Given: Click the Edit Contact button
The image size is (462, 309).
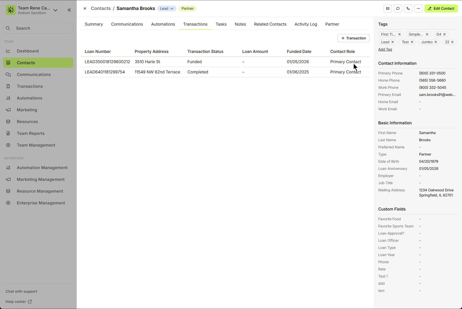Looking at the screenshot, I should [441, 8].
